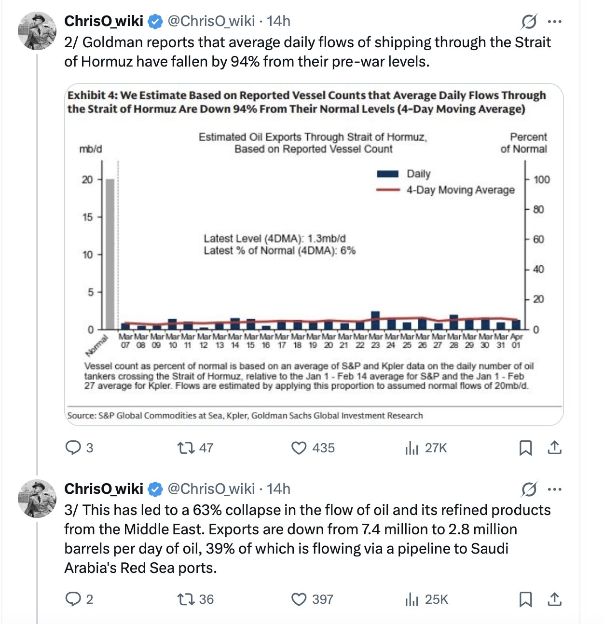Click Grok icon on second tweet
Image resolution: width=604 pixels, height=624 pixels.
[529, 489]
